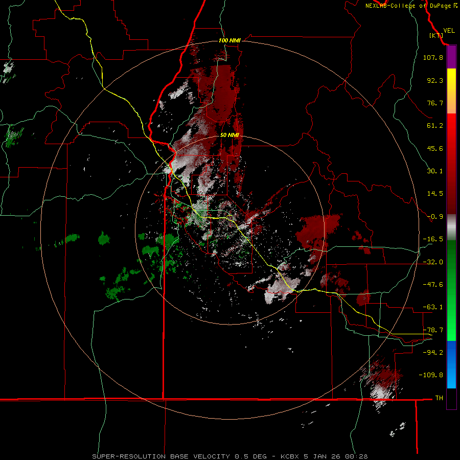Select the -47.6 legend value
Screen dimensions: 460x460
pyautogui.click(x=433, y=285)
